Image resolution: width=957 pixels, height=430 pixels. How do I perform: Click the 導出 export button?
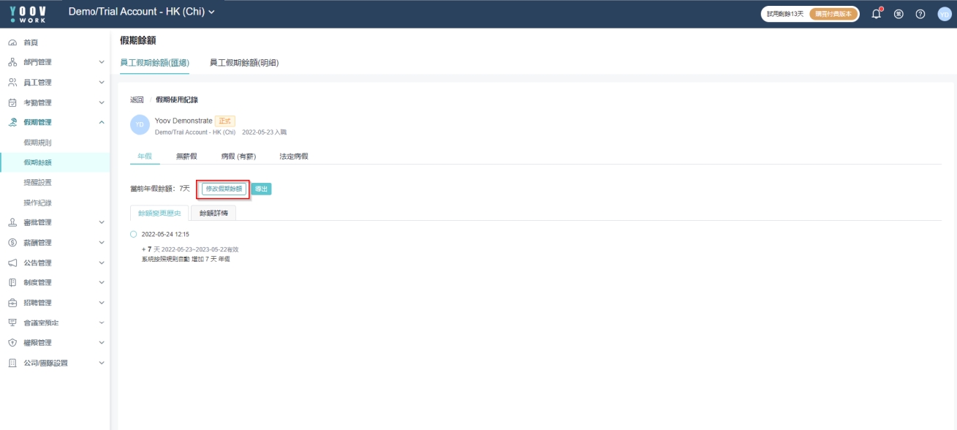point(261,189)
